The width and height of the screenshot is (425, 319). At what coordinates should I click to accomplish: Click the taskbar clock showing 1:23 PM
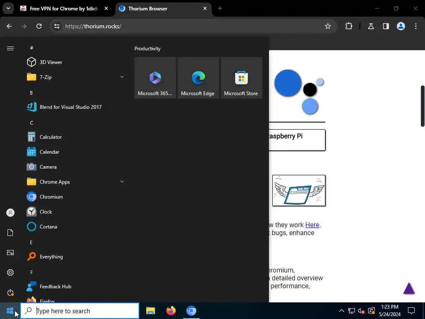[390, 311]
